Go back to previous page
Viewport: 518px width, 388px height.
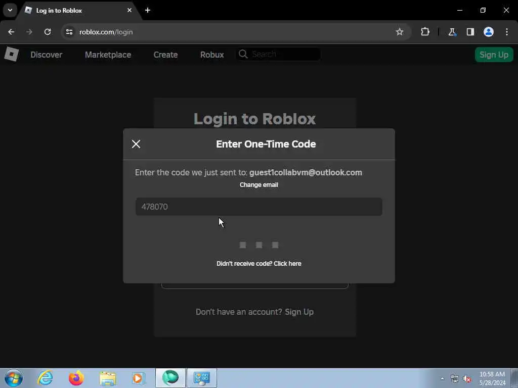[x=11, y=32]
